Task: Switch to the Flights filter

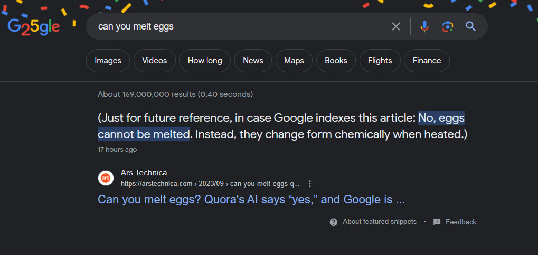Action: 380,61
